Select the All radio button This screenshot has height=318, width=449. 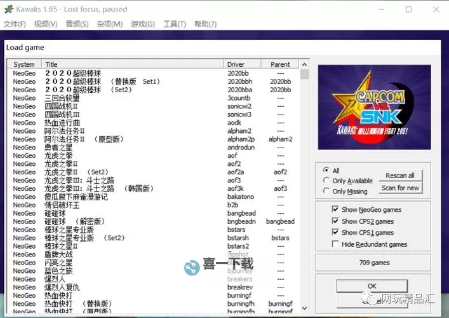pyautogui.click(x=326, y=170)
